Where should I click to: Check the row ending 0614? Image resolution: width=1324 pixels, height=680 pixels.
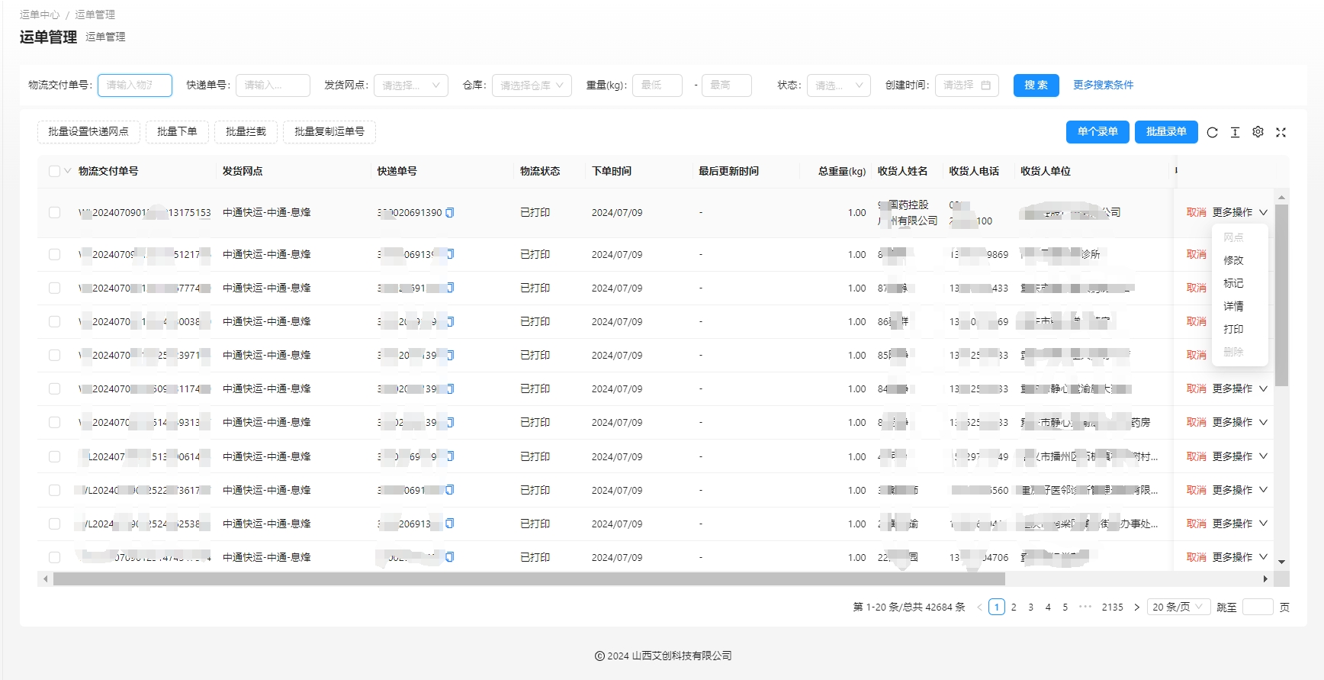click(54, 456)
